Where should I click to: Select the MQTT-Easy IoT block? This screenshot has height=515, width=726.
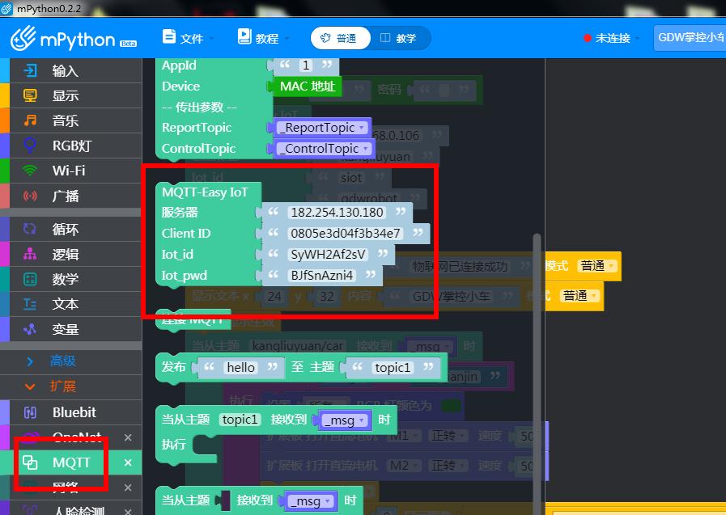205,192
